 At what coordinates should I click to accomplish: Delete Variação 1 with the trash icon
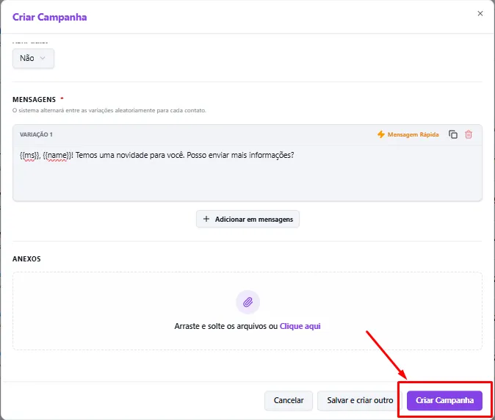click(x=469, y=134)
